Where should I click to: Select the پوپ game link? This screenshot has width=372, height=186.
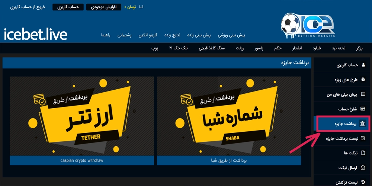point(155,48)
